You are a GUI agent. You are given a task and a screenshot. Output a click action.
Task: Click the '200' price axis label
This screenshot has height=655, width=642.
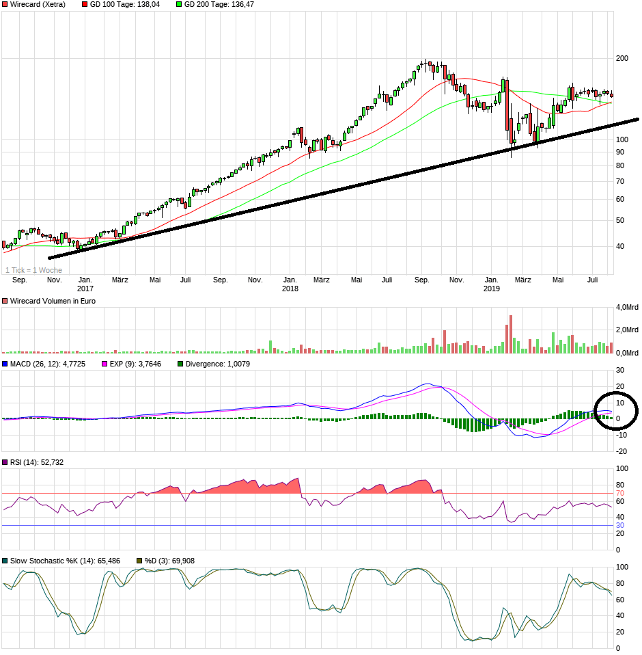click(x=622, y=59)
